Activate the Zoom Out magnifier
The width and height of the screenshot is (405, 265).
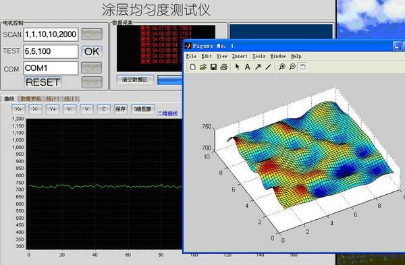(x=292, y=67)
